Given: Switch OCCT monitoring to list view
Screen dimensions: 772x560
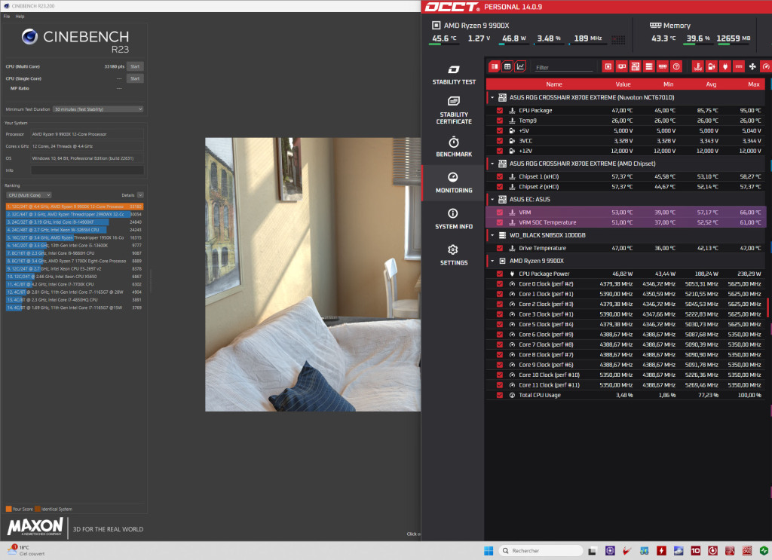Looking at the screenshot, I should coord(495,66).
